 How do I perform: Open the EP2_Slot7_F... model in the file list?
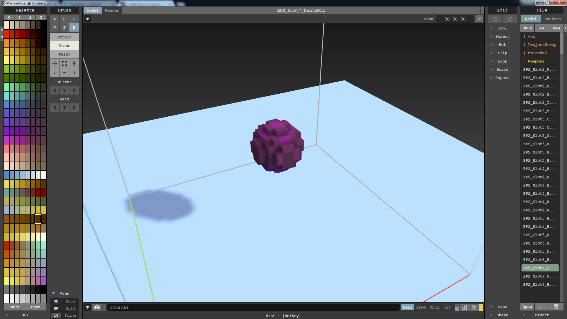(x=539, y=276)
